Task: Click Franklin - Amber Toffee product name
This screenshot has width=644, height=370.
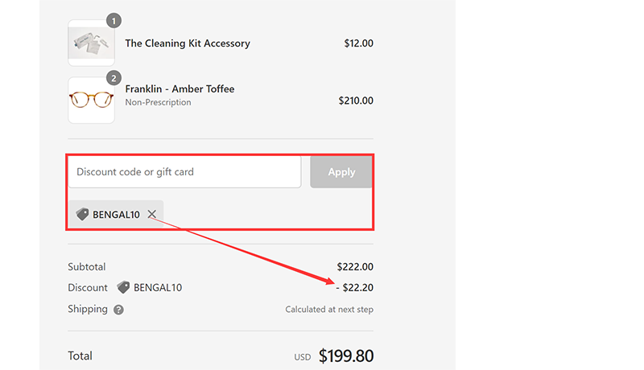Action: tap(180, 89)
